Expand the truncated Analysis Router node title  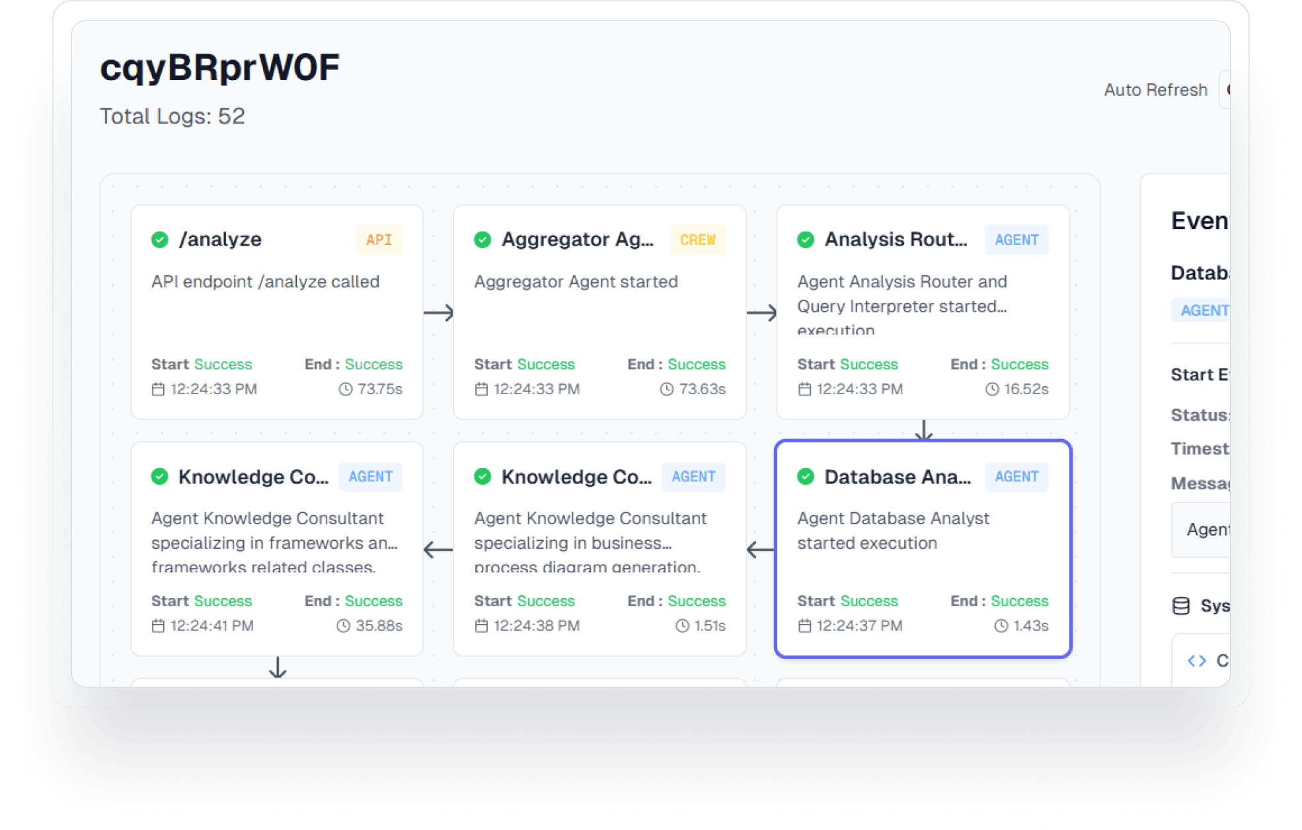click(x=896, y=239)
